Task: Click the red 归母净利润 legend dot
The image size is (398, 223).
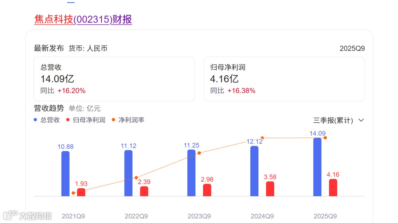Action: point(68,120)
